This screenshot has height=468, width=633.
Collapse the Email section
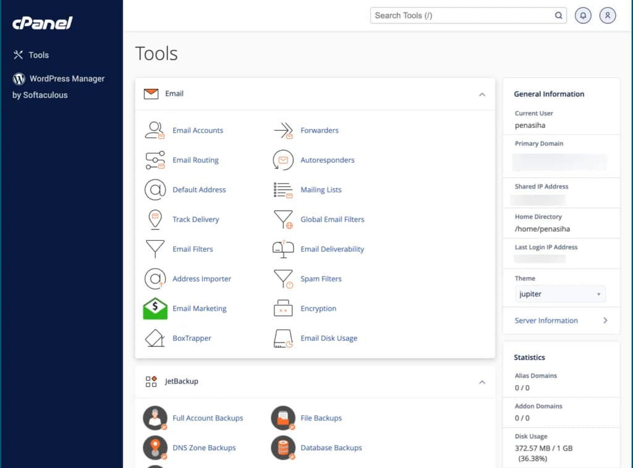[482, 94]
